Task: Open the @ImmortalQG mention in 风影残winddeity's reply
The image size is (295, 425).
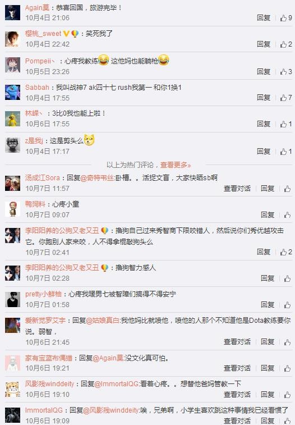Action: [117, 384]
